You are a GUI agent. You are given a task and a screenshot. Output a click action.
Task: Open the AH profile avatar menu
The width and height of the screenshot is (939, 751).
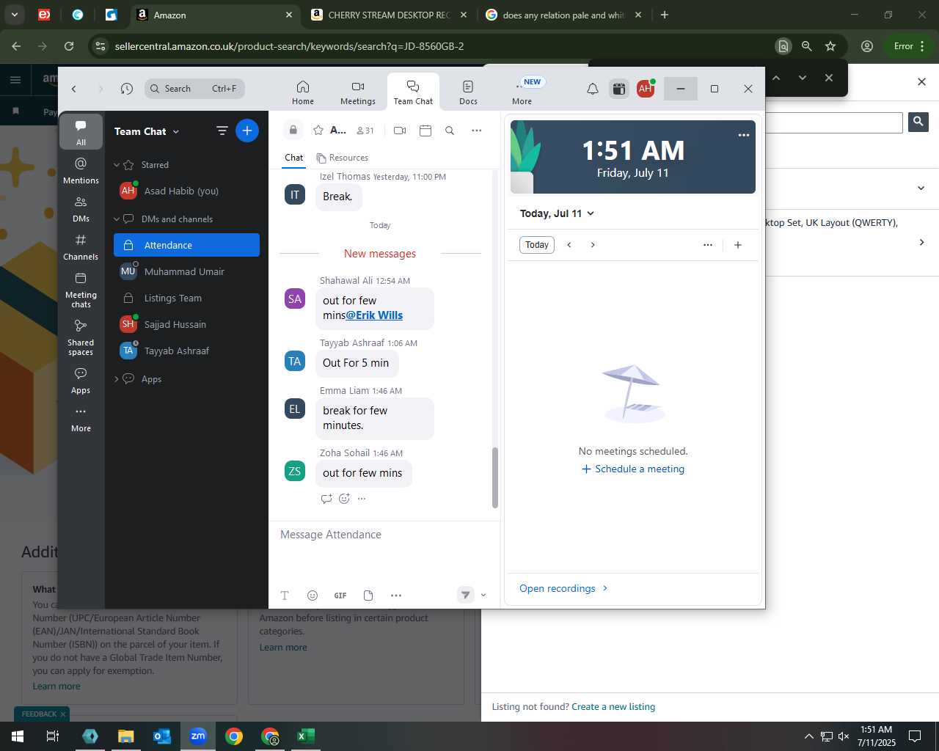[x=646, y=89]
